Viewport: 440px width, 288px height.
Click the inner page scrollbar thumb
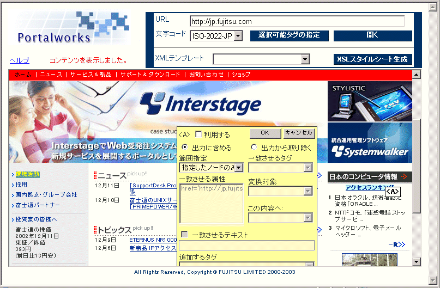point(417,166)
